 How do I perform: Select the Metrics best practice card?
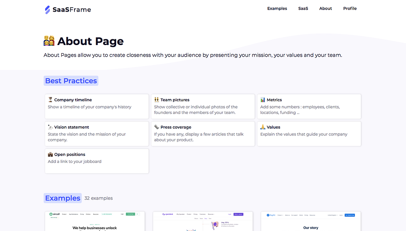tap(309, 107)
